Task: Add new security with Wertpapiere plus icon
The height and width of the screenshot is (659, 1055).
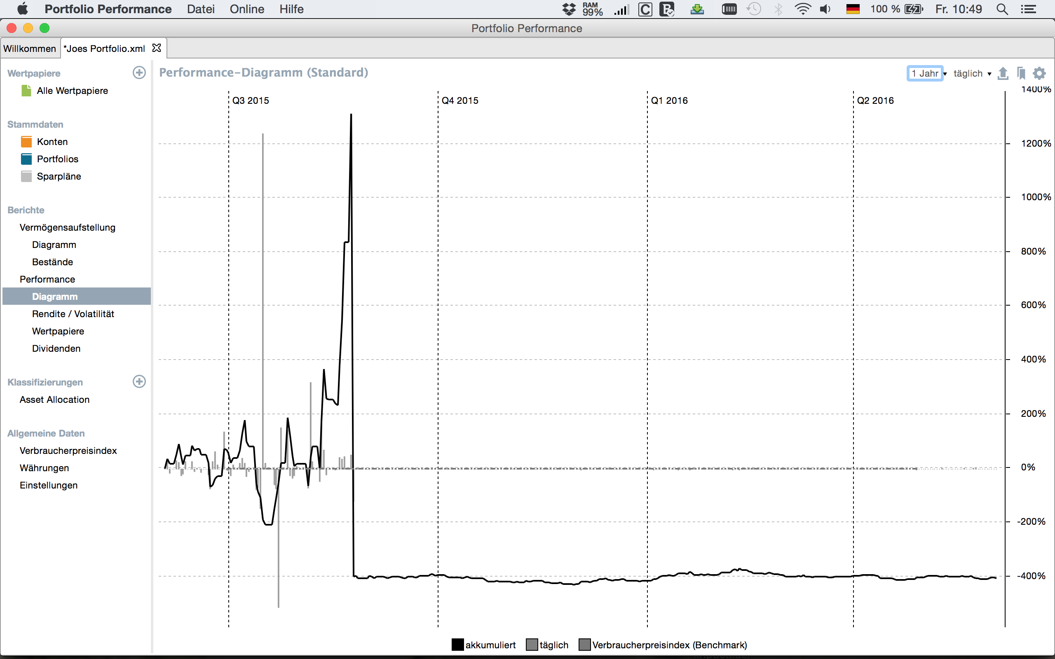Action: (x=139, y=73)
